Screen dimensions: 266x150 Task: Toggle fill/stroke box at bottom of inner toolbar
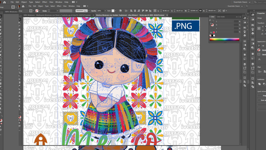coord(20,117)
